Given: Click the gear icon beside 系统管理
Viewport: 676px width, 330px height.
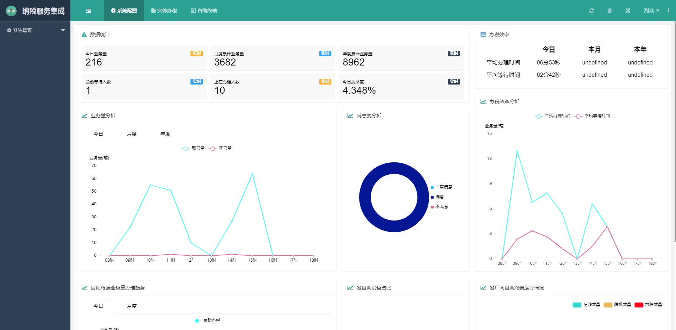Looking at the screenshot, I should click(x=9, y=31).
